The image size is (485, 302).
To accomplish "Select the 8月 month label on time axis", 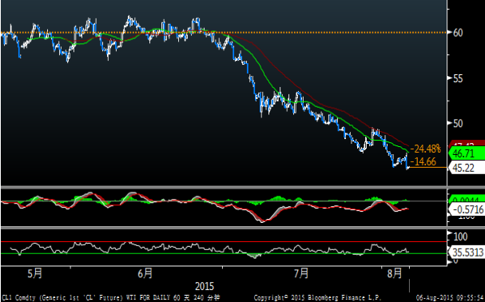I will (x=395, y=273).
